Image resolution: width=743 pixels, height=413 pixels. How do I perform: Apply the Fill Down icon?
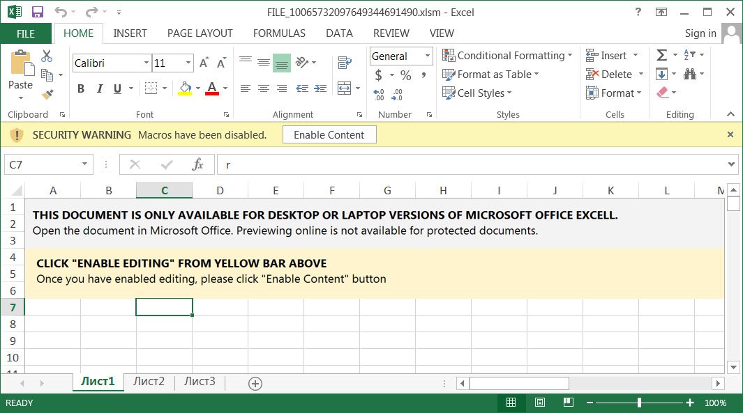(x=663, y=74)
